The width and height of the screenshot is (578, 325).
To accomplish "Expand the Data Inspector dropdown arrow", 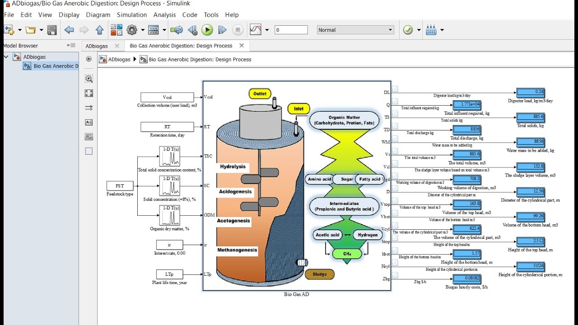I will [x=267, y=30].
